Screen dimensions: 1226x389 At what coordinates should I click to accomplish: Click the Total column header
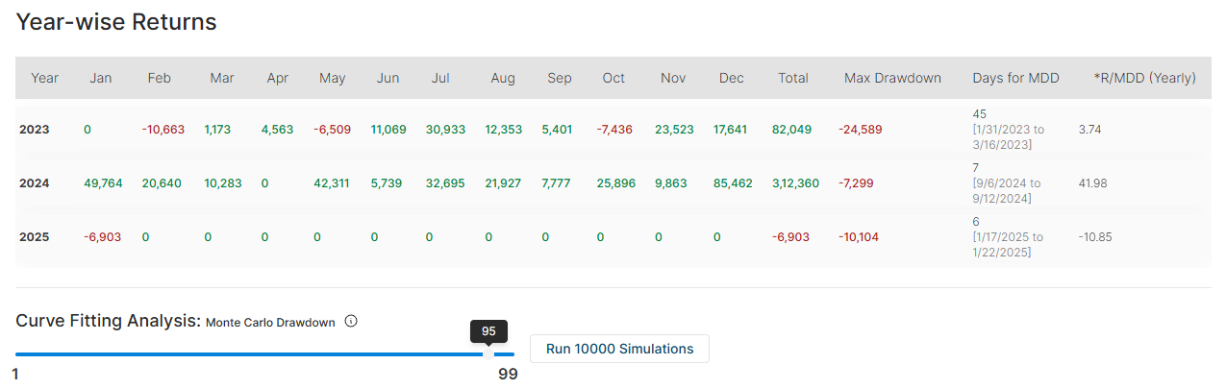tap(792, 78)
